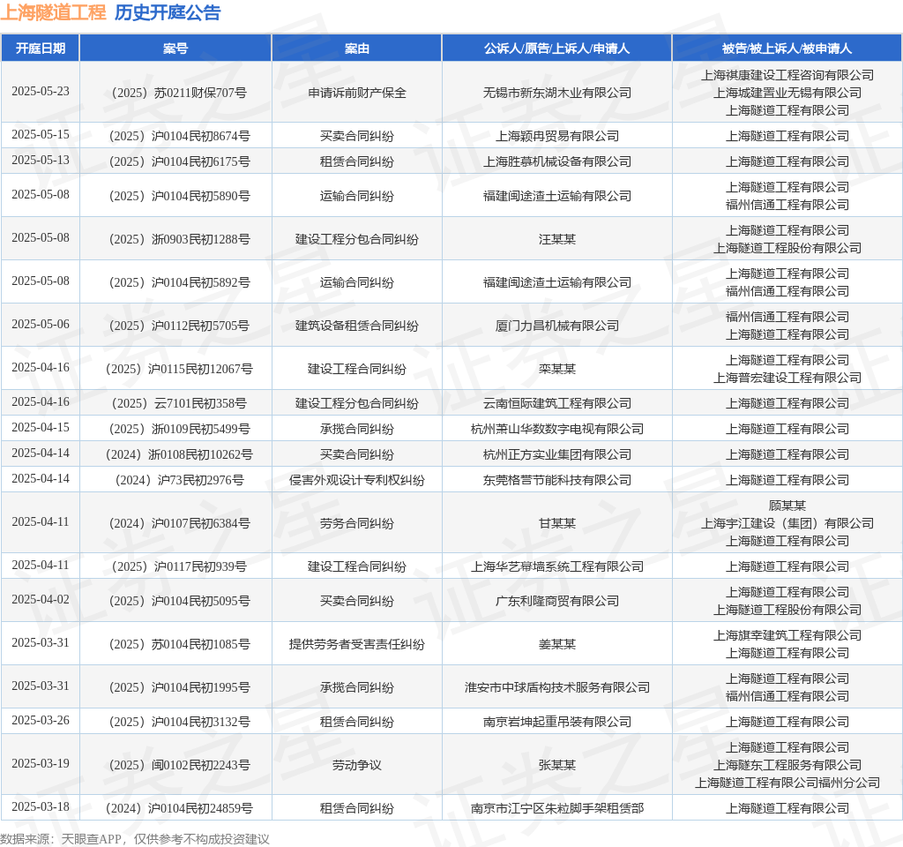Click the date 2025-05-06
Screen dimensions: 903x847
pyautogui.click(x=41, y=325)
